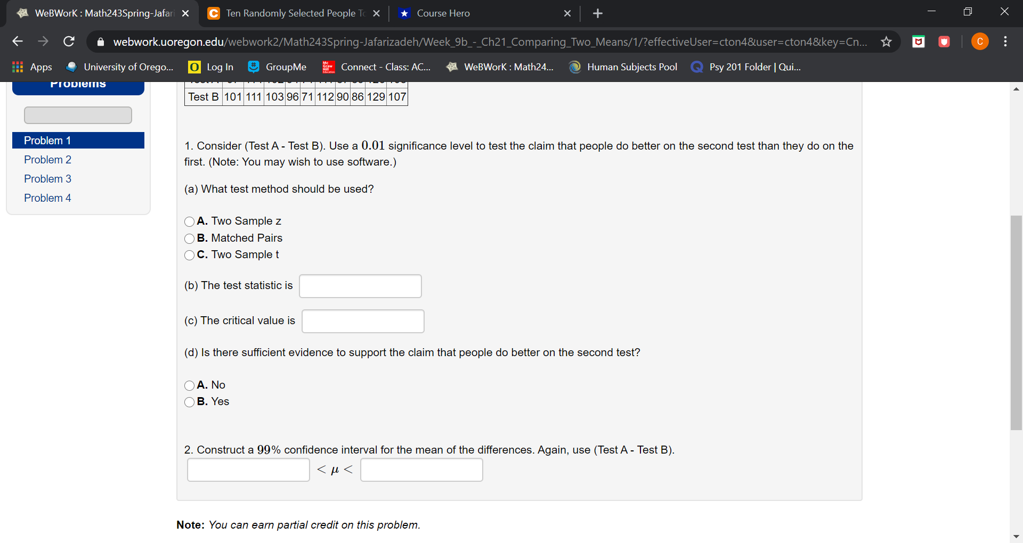The height and width of the screenshot is (543, 1023).
Task: Click the address bar URL
Action: pyautogui.click(x=490, y=42)
